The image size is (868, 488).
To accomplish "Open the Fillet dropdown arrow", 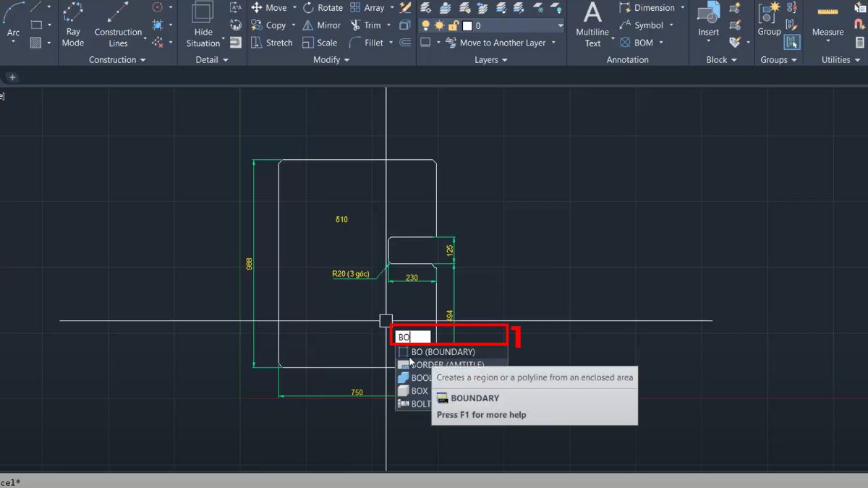I will click(x=391, y=43).
